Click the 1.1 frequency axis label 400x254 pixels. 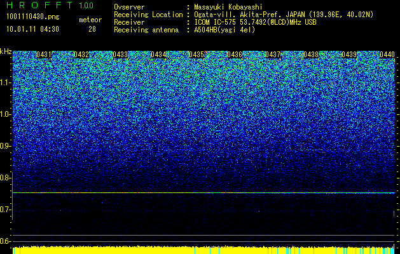4,83
